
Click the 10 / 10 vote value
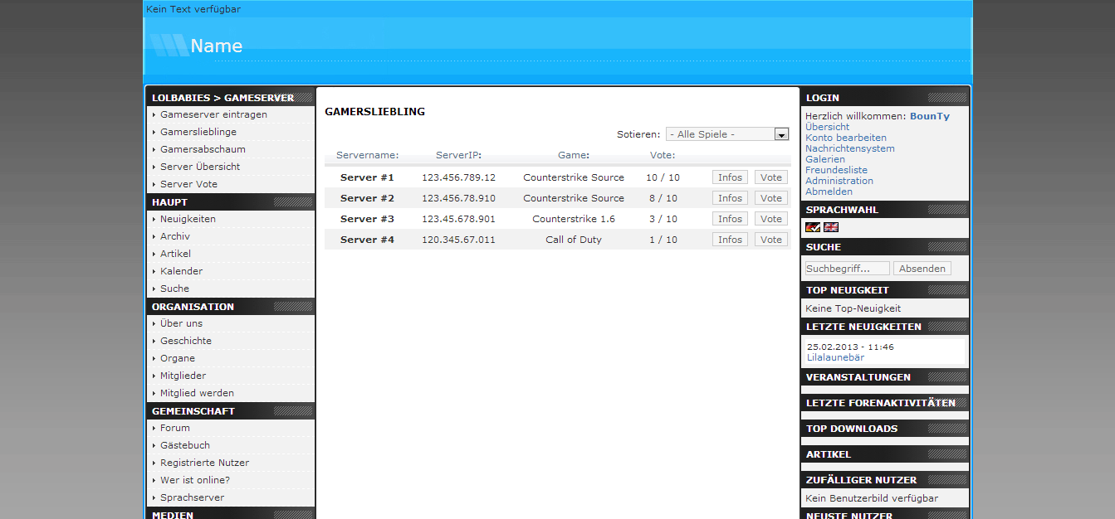pos(663,177)
